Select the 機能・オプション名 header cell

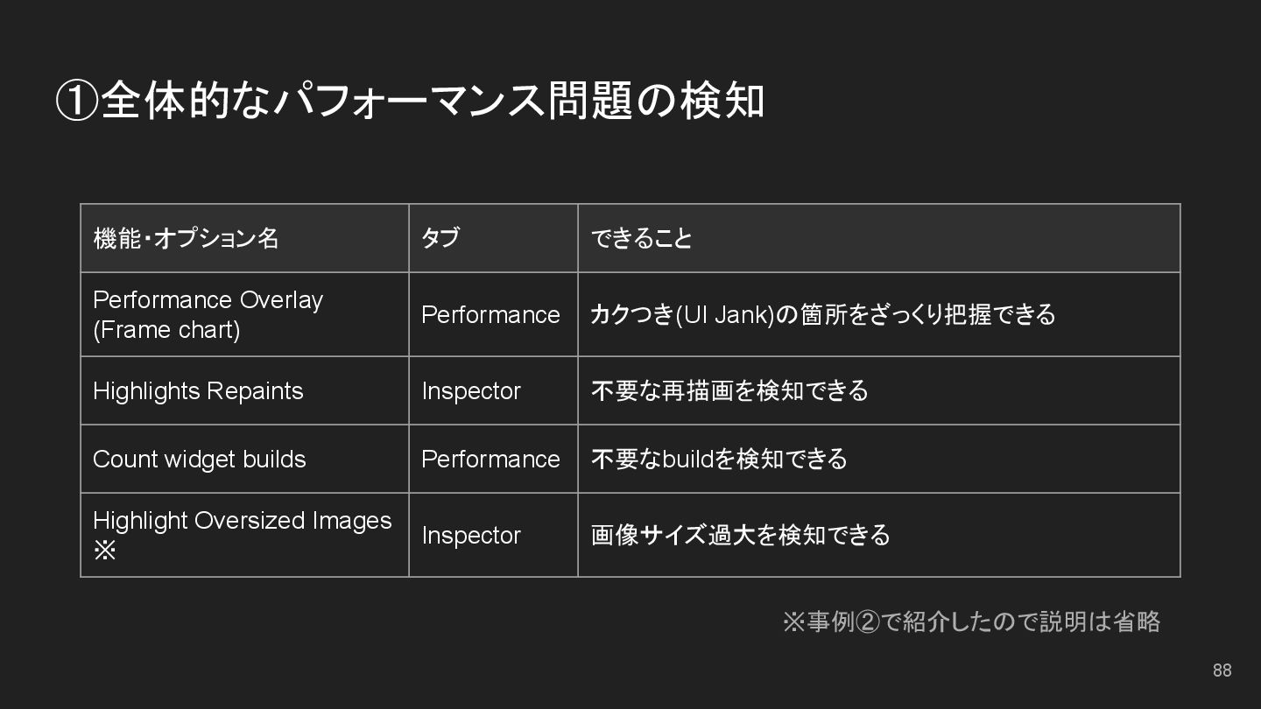244,238
